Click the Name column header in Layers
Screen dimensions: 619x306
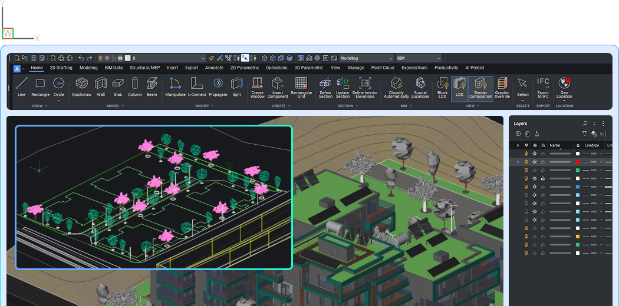pos(555,145)
